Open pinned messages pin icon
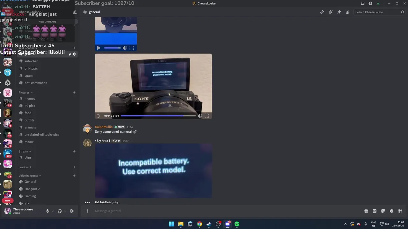Viewport: 408px width, 229px height. coord(339,12)
